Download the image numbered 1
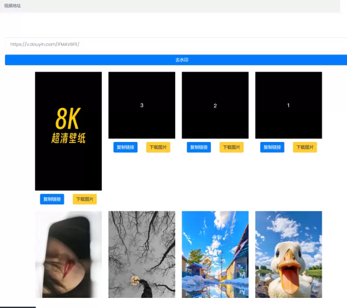The image size is (347, 308). click(x=305, y=147)
